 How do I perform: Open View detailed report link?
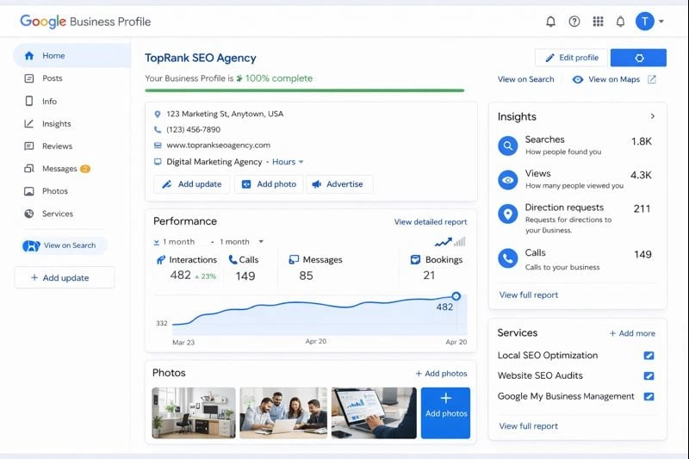point(430,222)
